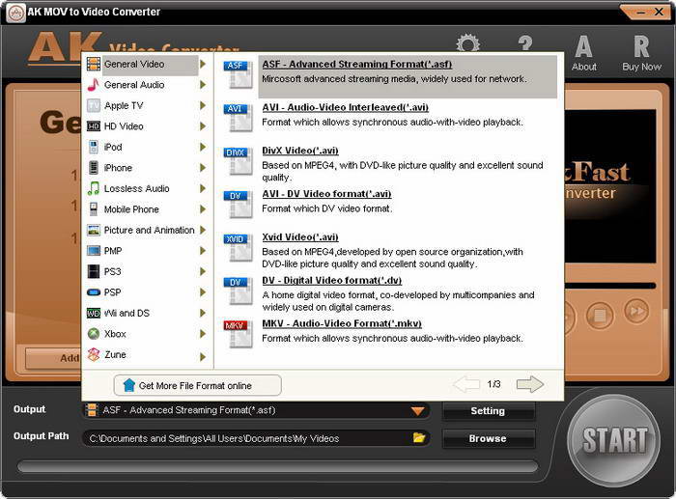Click the AVI file format icon
This screenshot has width=676, height=499.
238,118
